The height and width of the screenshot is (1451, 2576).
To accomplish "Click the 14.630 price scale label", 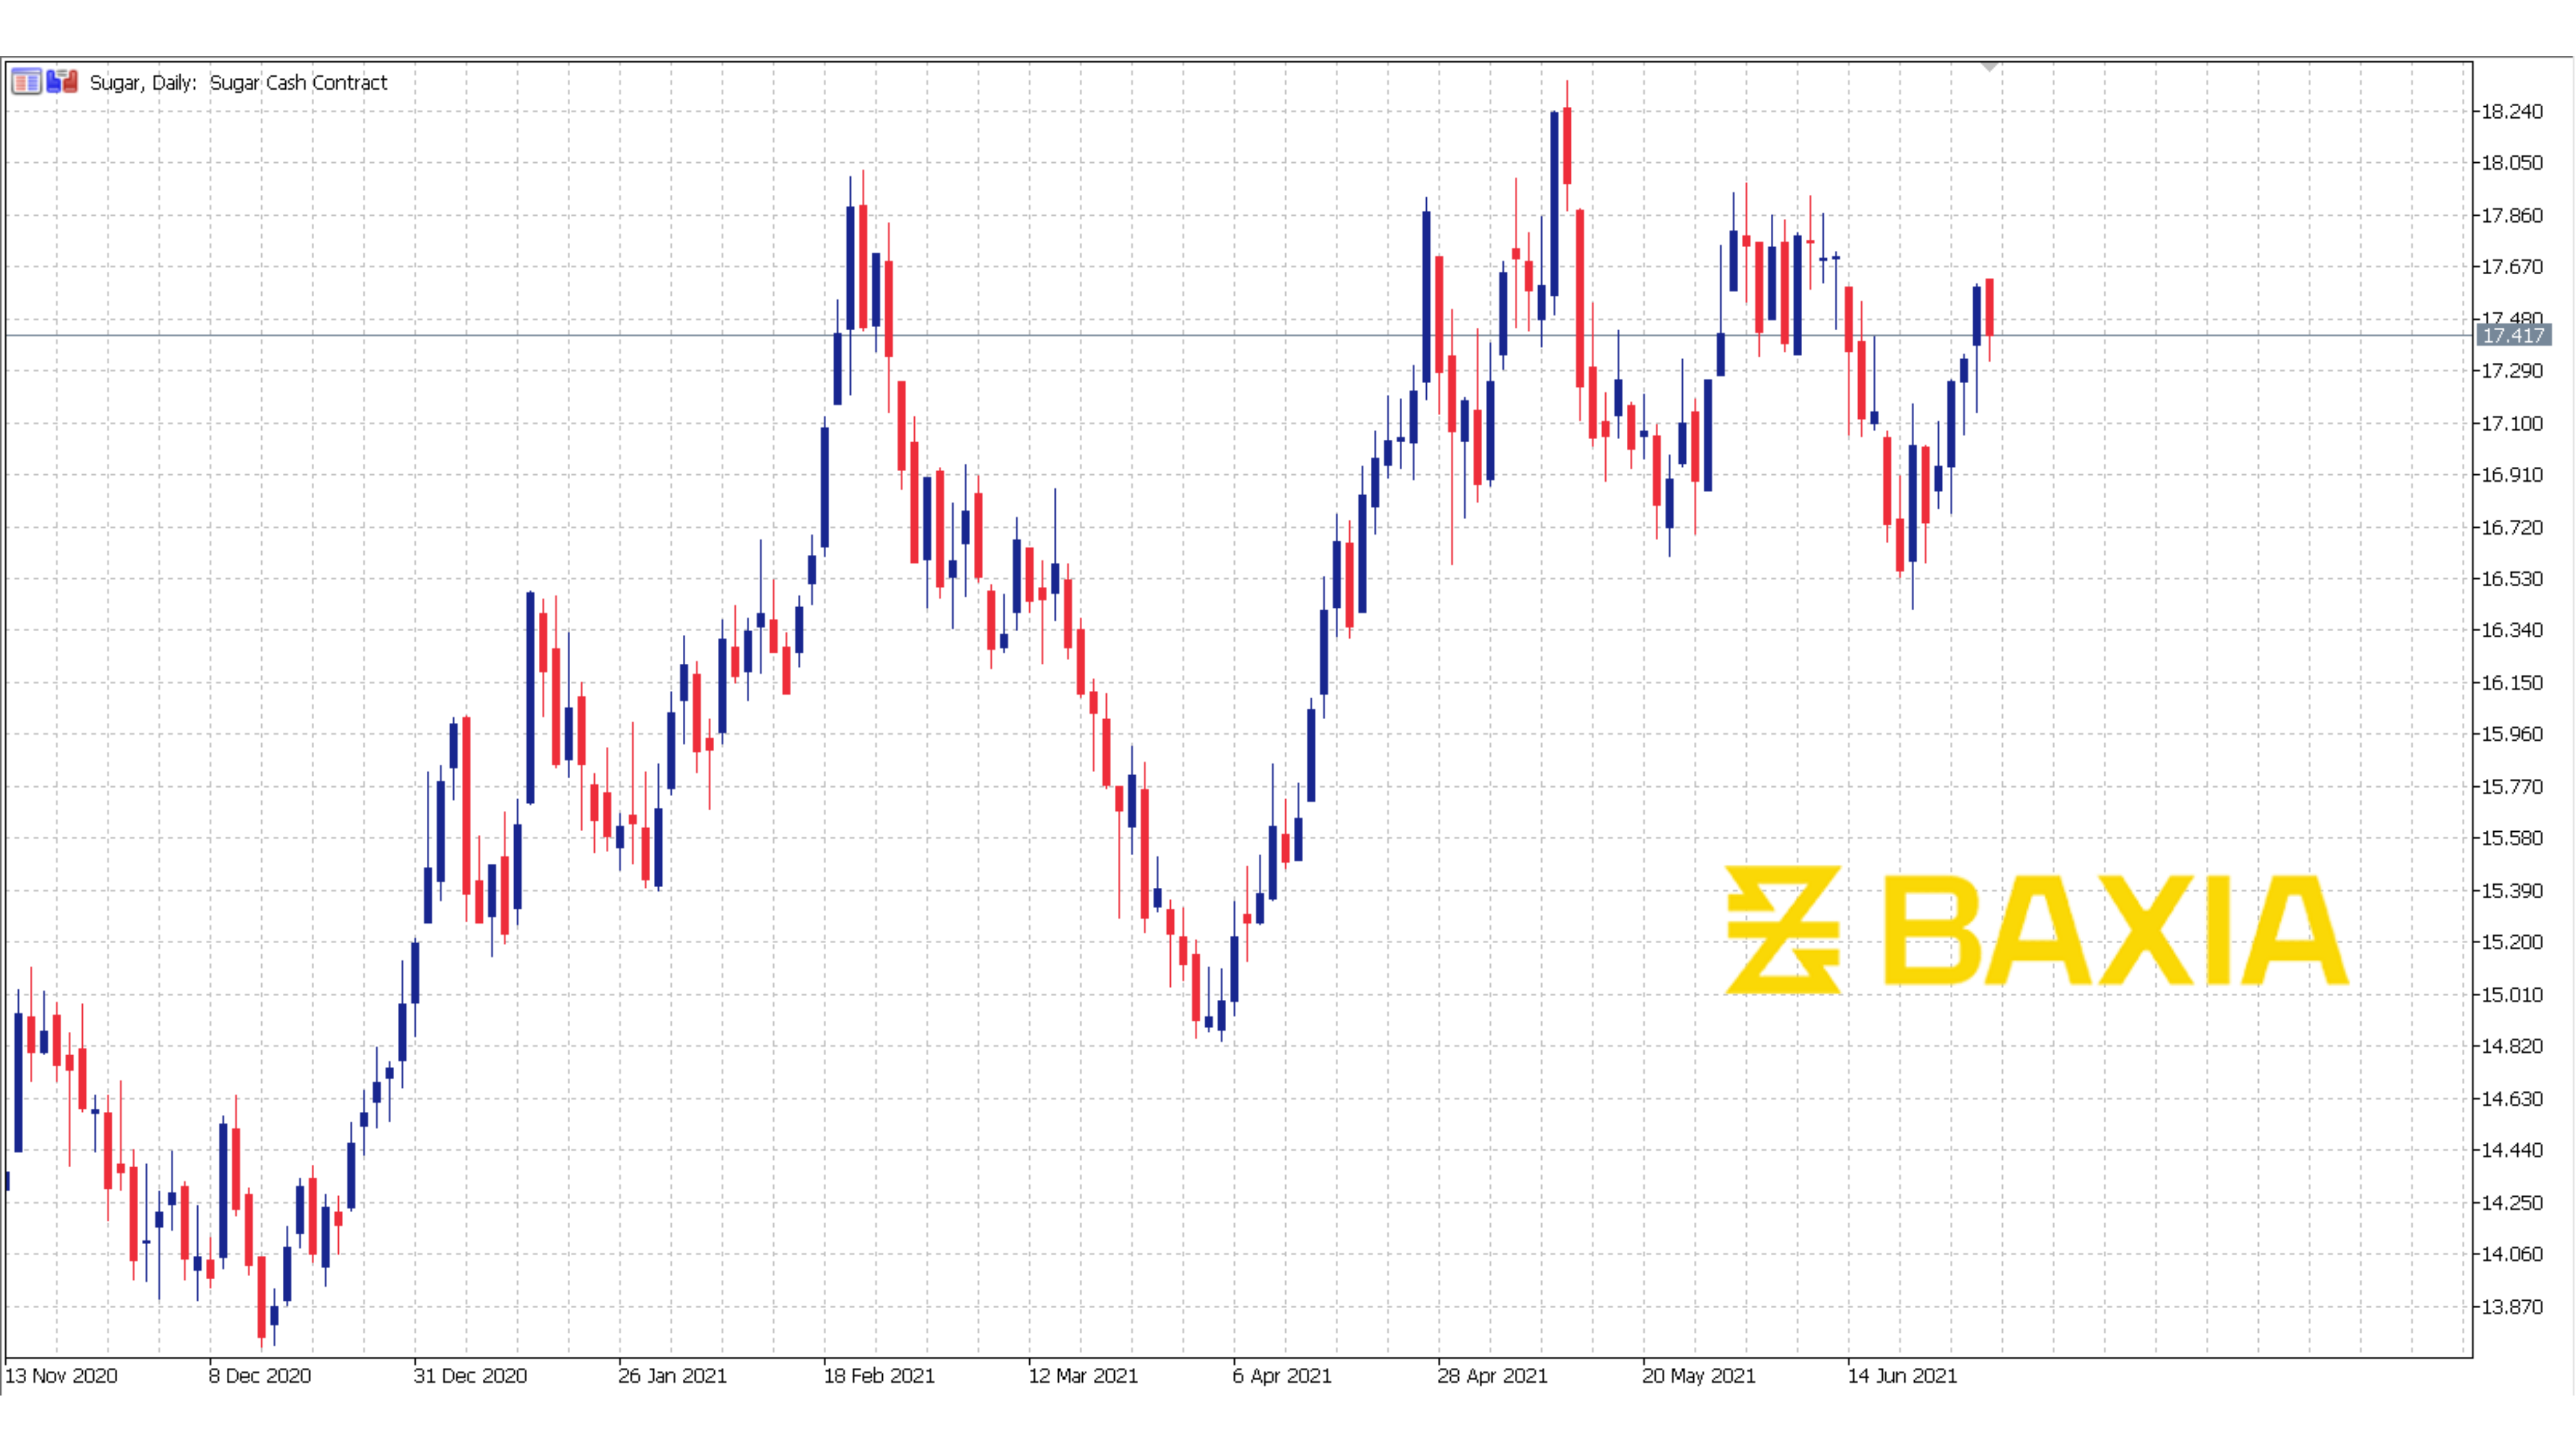I will (x=2512, y=1099).
